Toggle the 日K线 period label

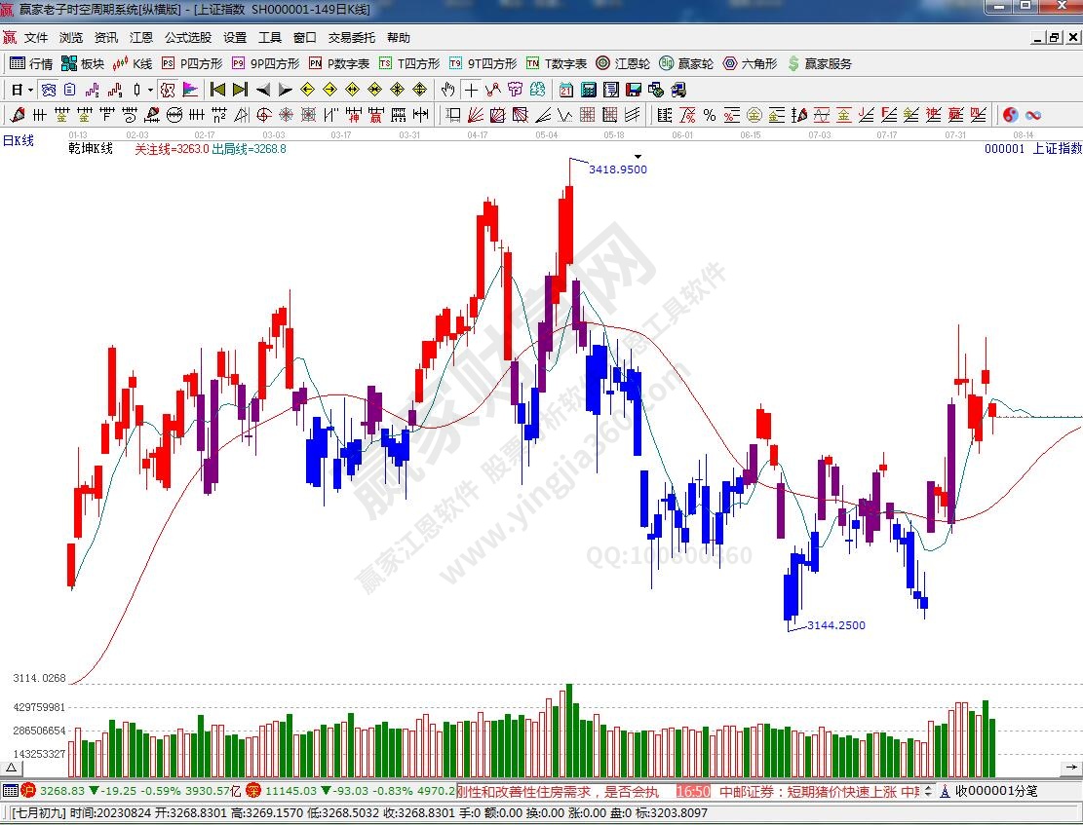pyautogui.click(x=18, y=140)
